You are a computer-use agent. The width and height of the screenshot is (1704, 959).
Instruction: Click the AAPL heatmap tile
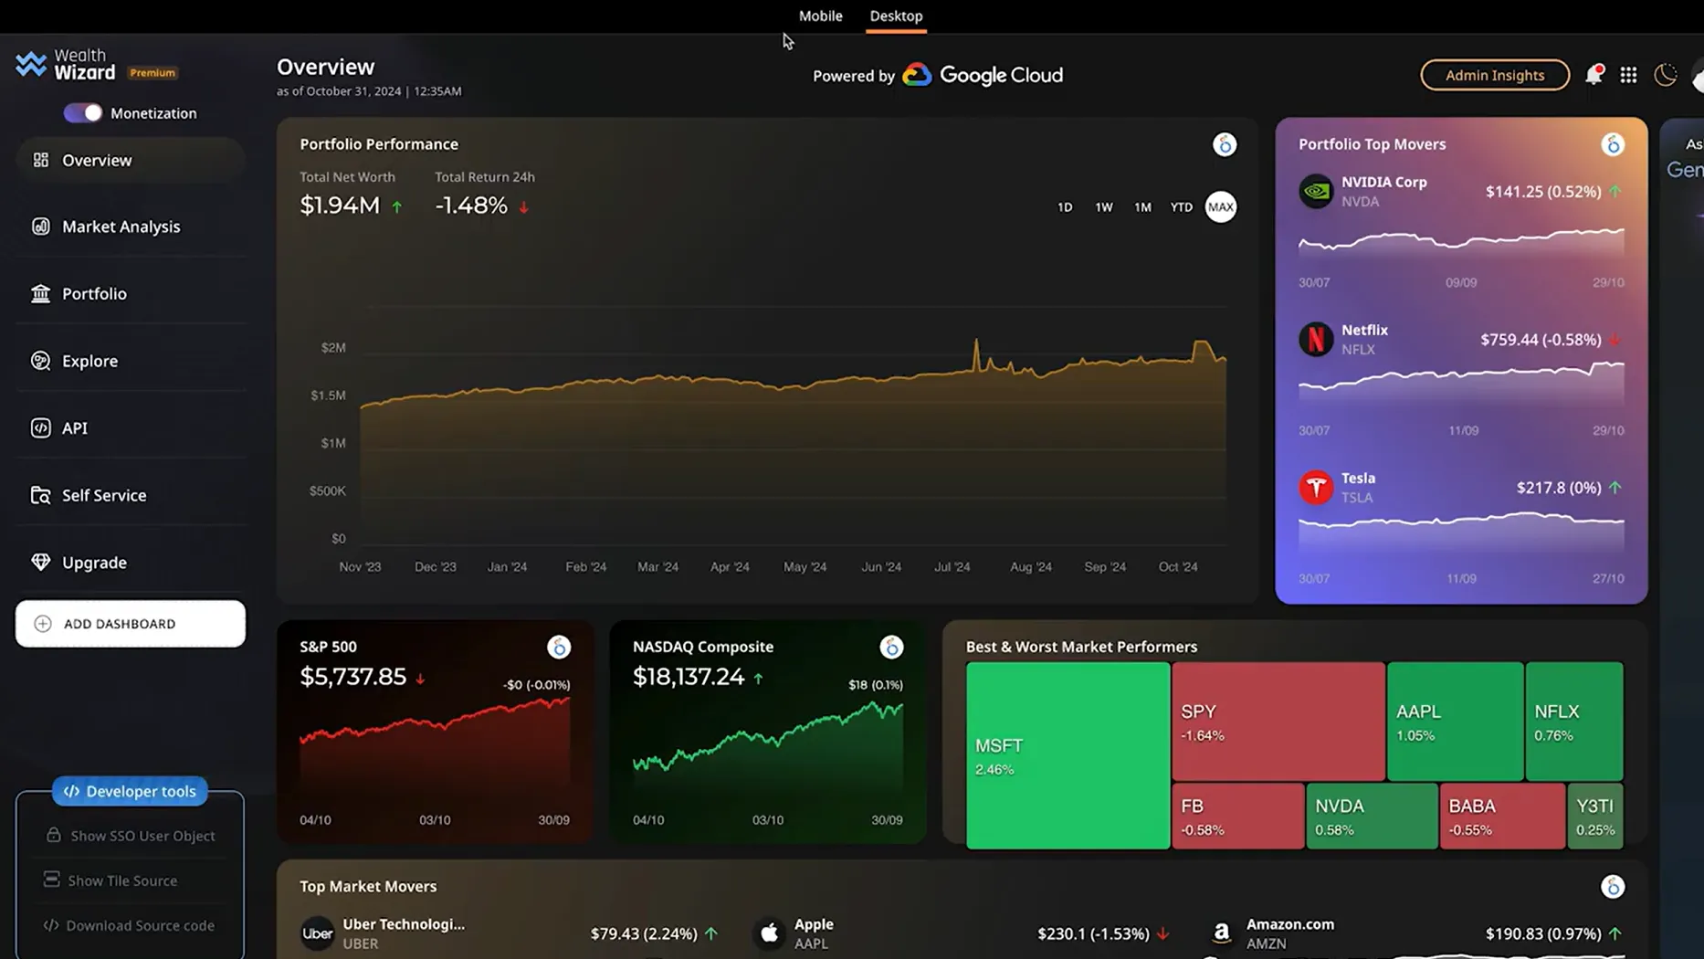(1456, 722)
